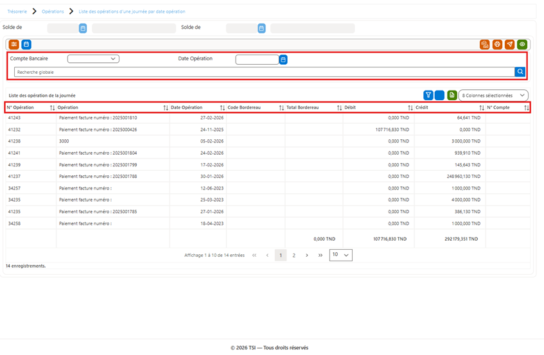Screen dimensions: 544x355
Task: Open Opérations breadcrumb link
Action: pos(53,12)
